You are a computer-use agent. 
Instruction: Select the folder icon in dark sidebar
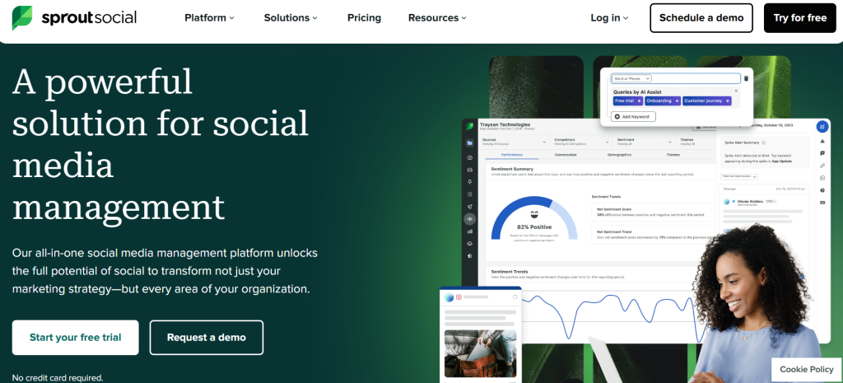point(469,142)
